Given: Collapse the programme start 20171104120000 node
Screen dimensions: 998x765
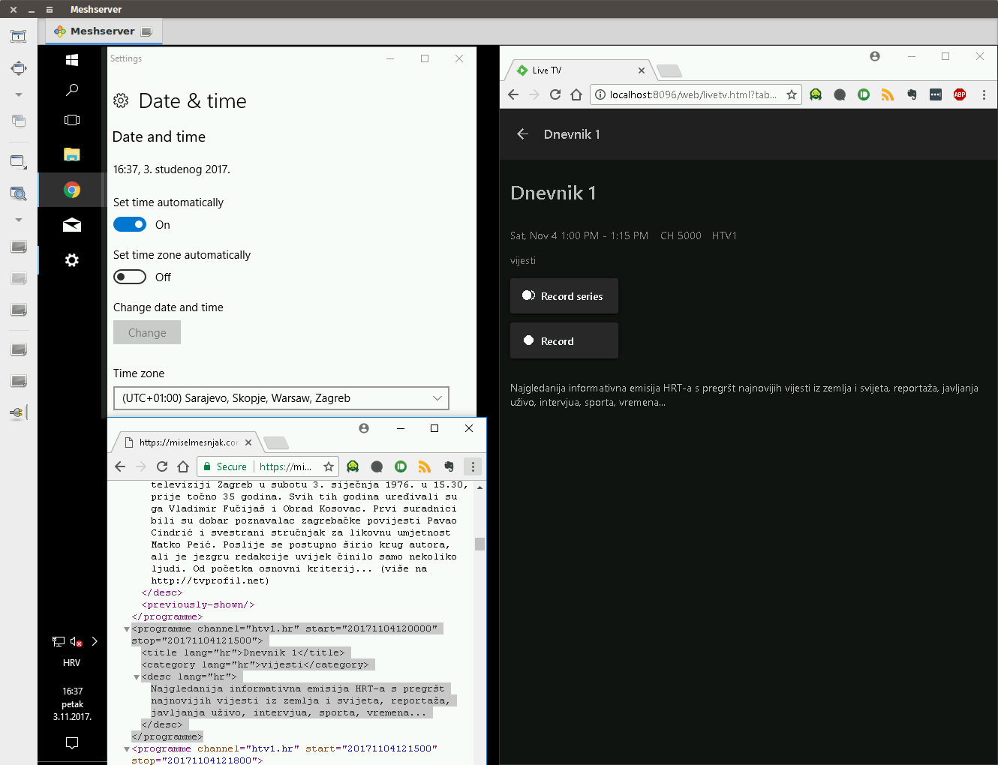Looking at the screenshot, I should pyautogui.click(x=127, y=629).
